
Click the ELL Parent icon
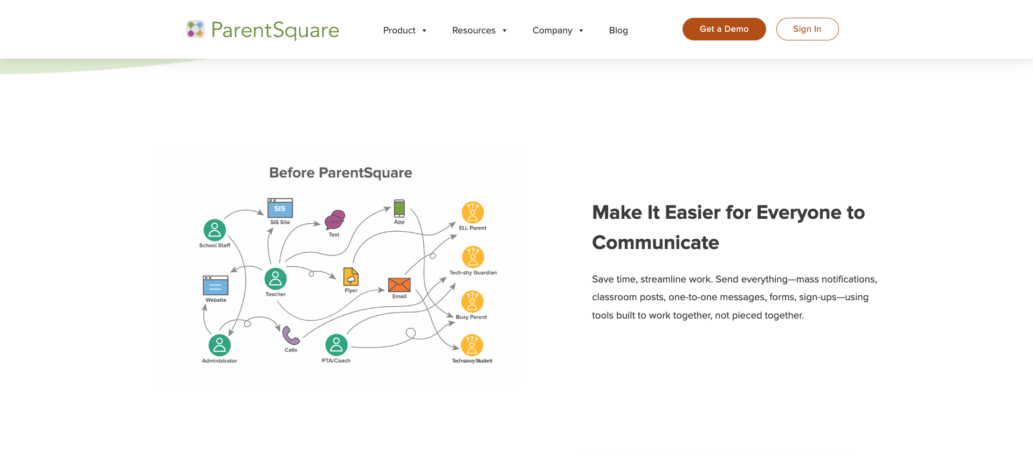click(472, 213)
